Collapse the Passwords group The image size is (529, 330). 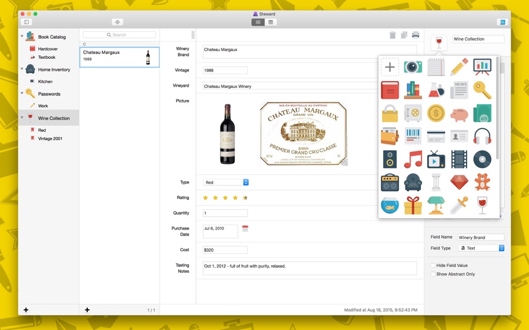click(x=22, y=93)
